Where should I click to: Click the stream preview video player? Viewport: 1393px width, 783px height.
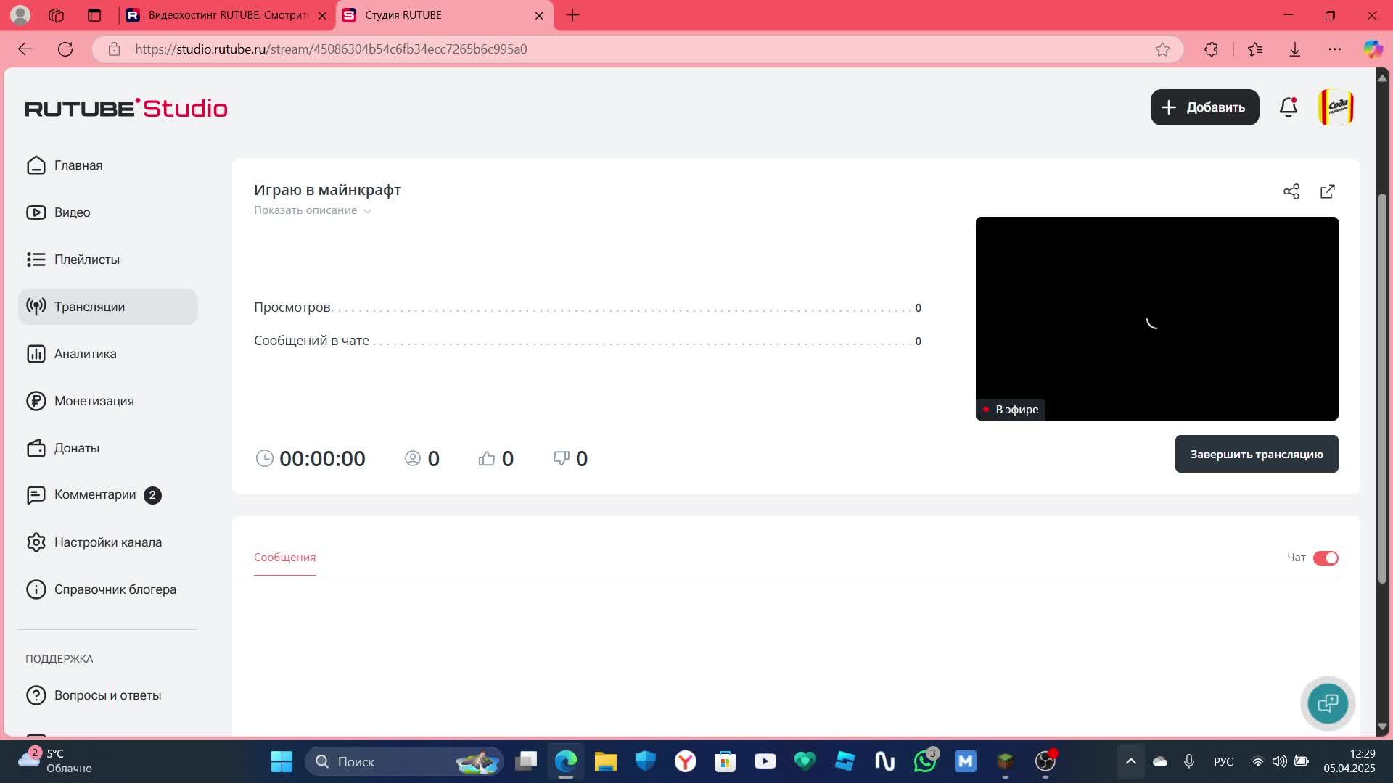[x=1156, y=318]
